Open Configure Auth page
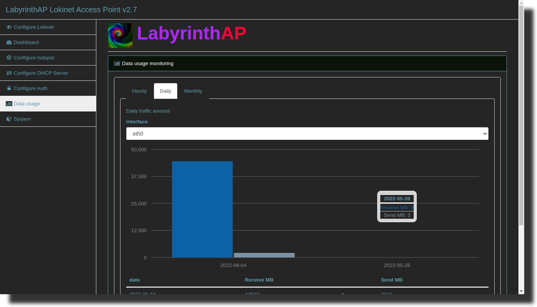The height and width of the screenshot is (307, 537). tap(48, 88)
